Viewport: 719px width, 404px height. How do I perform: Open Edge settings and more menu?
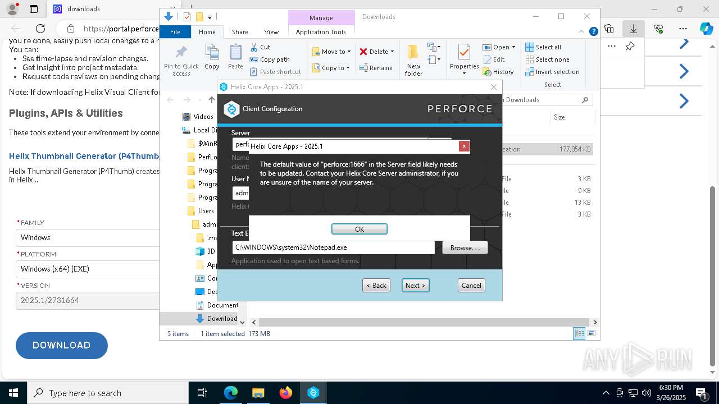point(683,29)
